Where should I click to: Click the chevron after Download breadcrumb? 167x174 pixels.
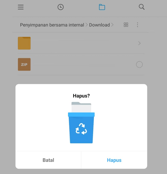click(112, 25)
